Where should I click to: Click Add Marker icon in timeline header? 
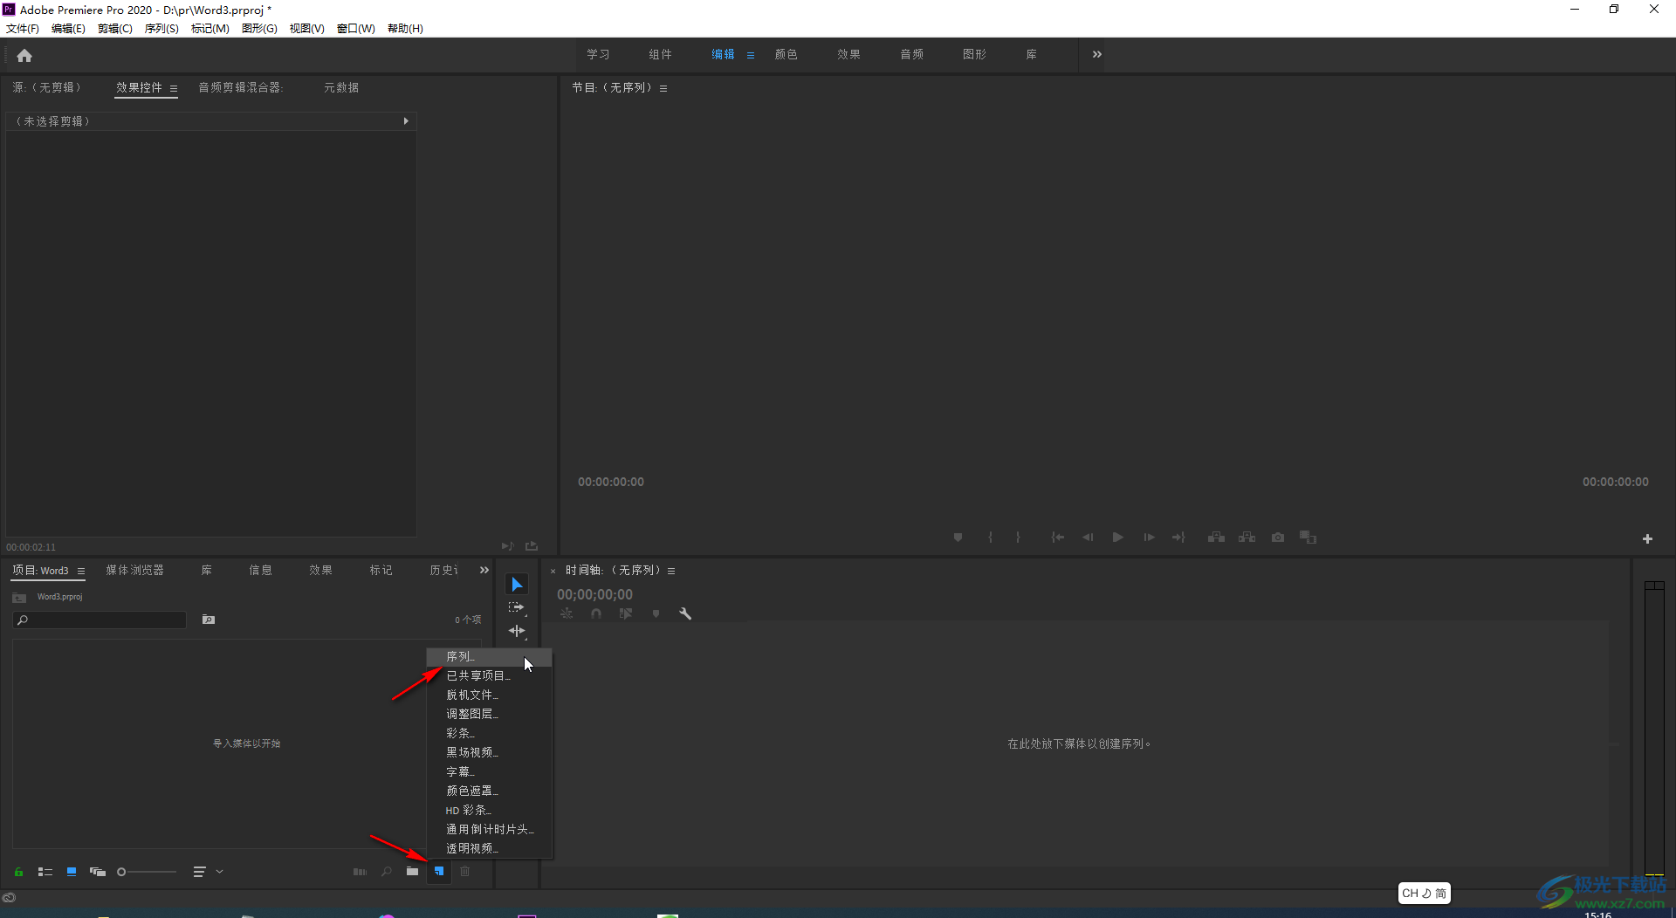(656, 614)
